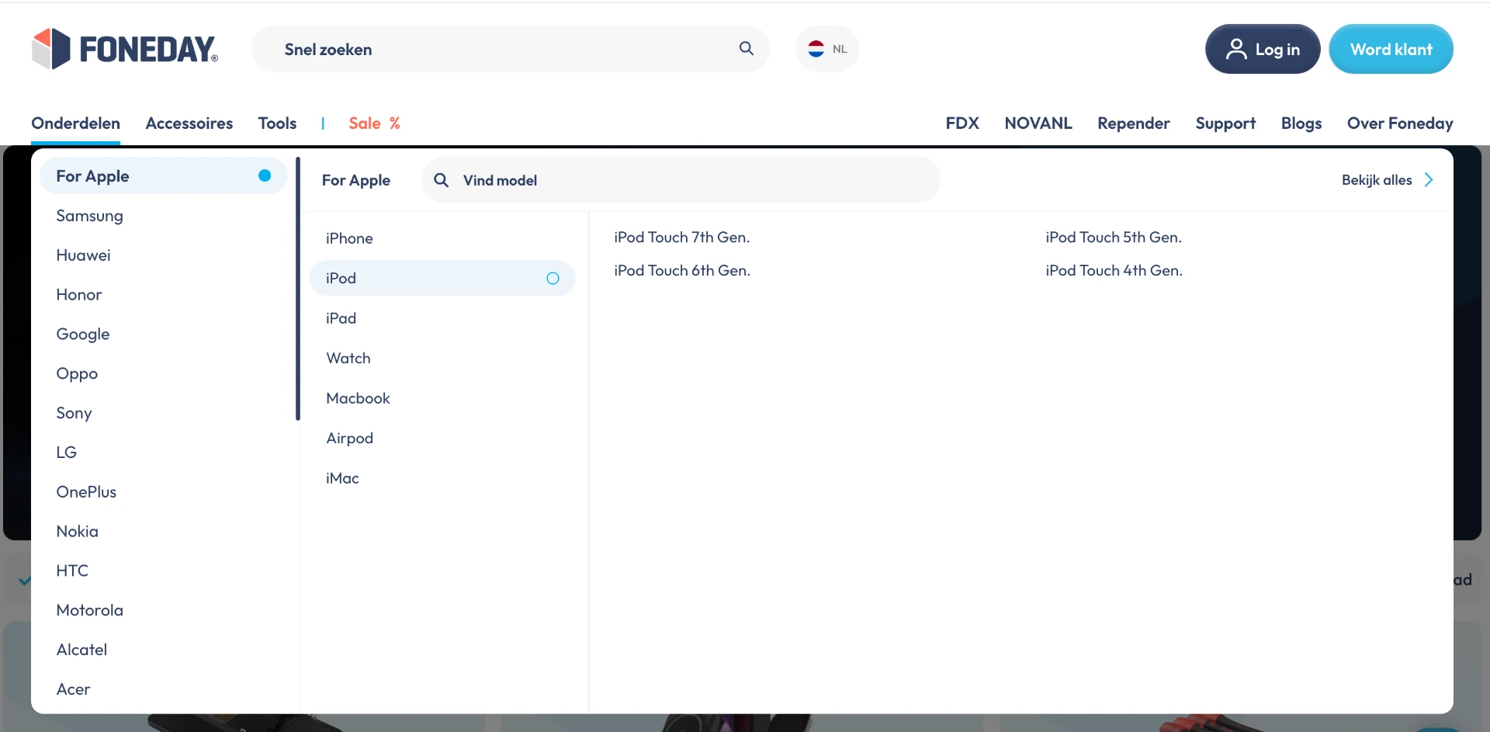Select the Samsung brand
Image resolution: width=1490 pixels, height=732 pixels.
(x=89, y=216)
